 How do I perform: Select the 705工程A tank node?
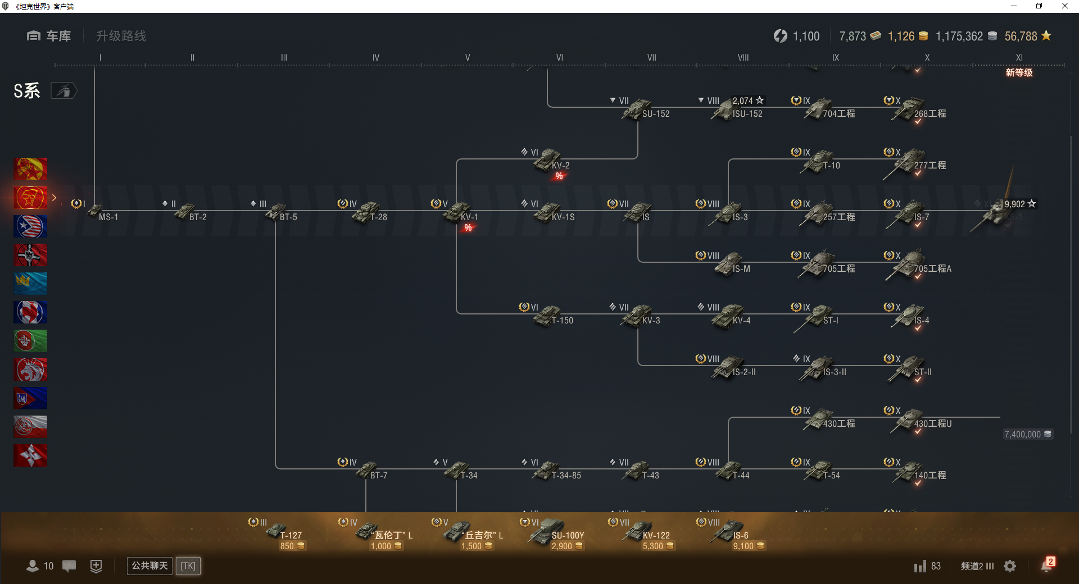[x=917, y=264]
